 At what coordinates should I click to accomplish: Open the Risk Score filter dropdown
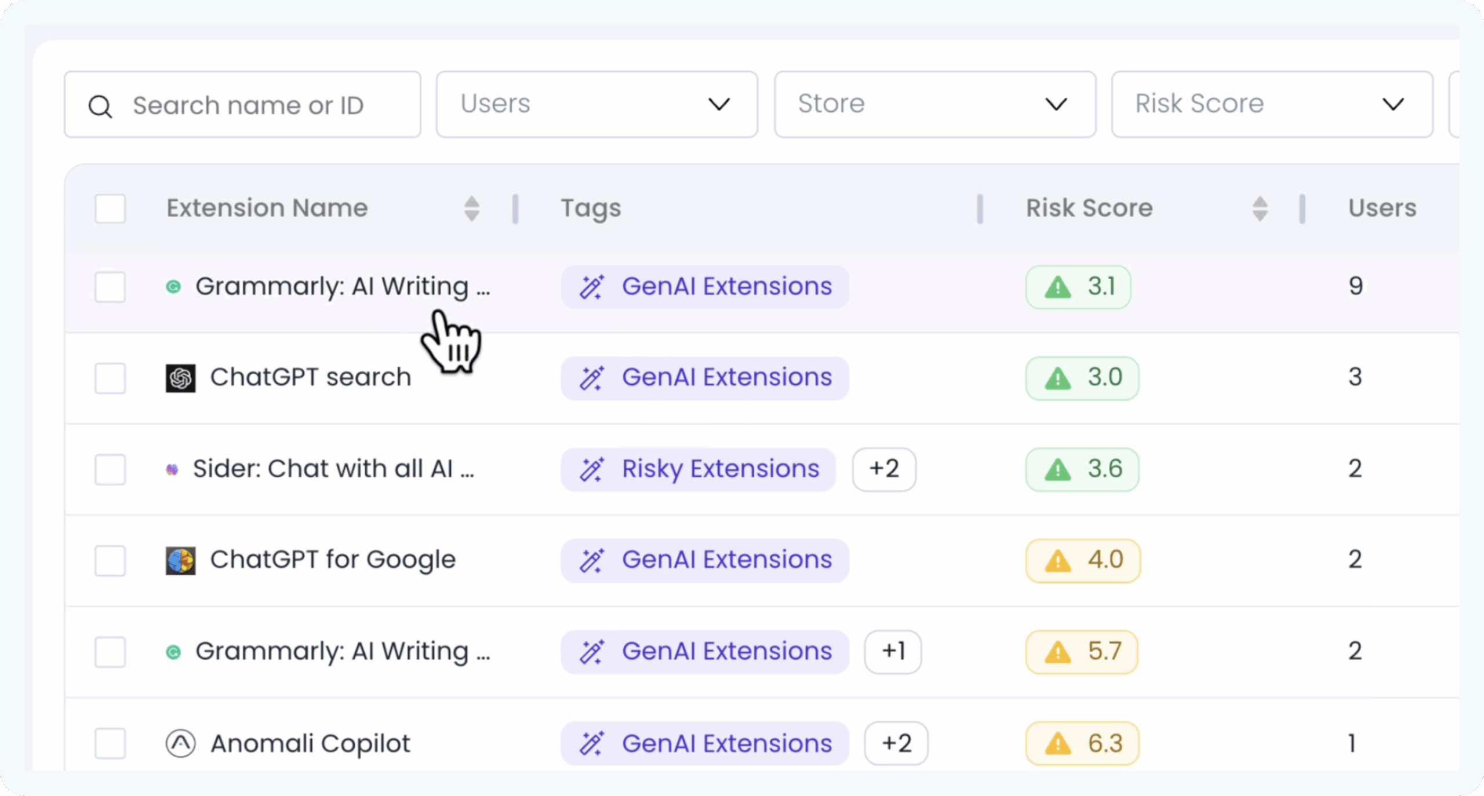(x=1272, y=104)
